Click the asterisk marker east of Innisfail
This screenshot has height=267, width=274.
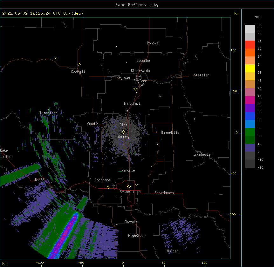tap(160, 96)
